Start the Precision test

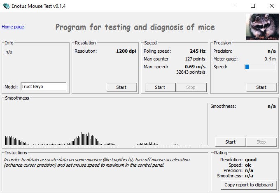pos(261,87)
